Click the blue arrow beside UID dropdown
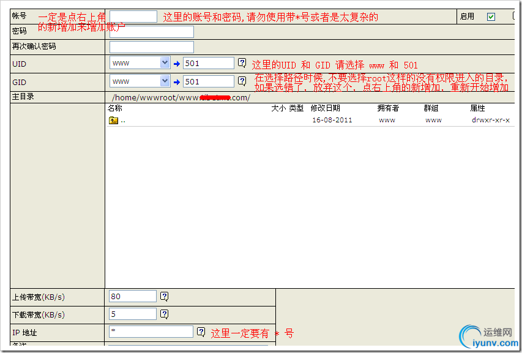The height and width of the screenshot is (353, 522). pos(177,64)
